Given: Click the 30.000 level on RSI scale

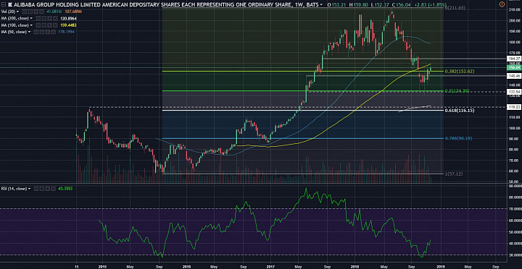Looking at the screenshot, I should (x=514, y=255).
